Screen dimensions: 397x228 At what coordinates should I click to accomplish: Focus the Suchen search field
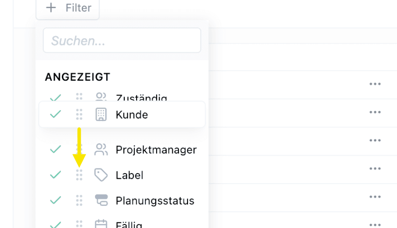pos(122,41)
